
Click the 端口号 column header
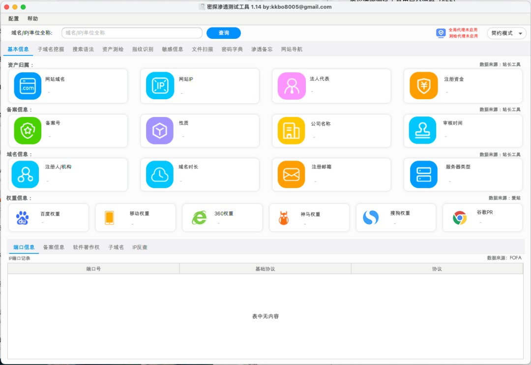93,269
